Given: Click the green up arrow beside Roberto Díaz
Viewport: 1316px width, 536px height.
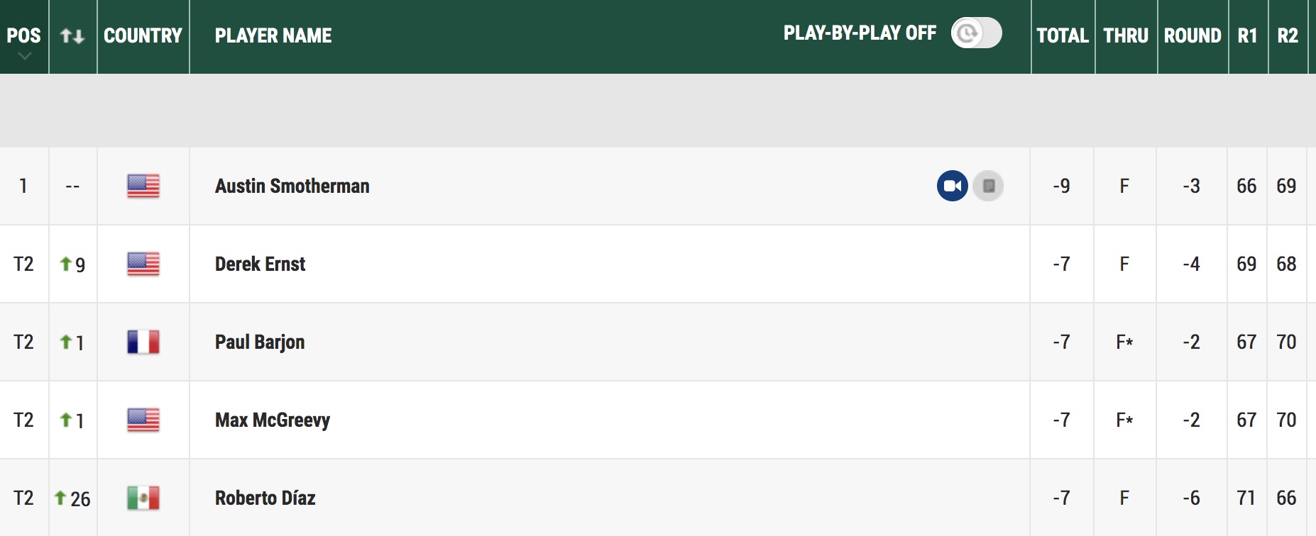Looking at the screenshot, I should [x=60, y=498].
